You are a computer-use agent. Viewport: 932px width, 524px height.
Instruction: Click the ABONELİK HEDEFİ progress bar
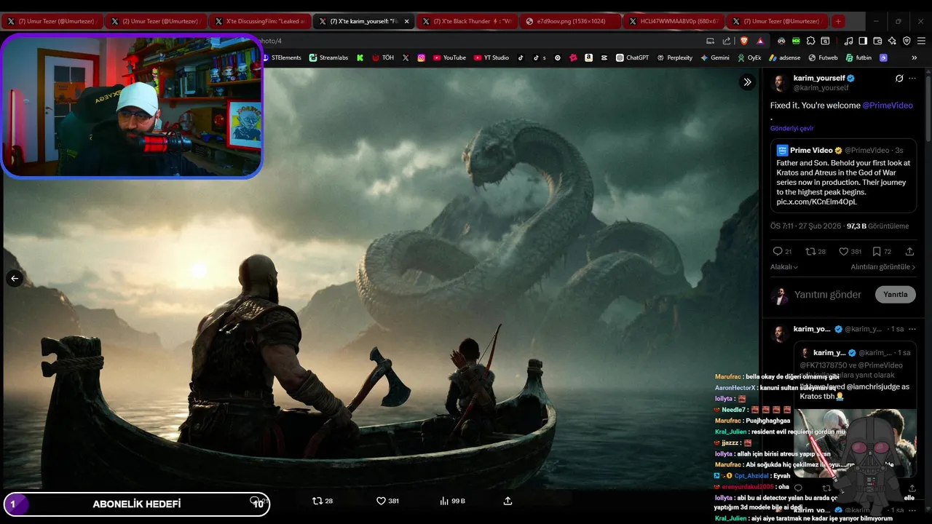pos(136,504)
